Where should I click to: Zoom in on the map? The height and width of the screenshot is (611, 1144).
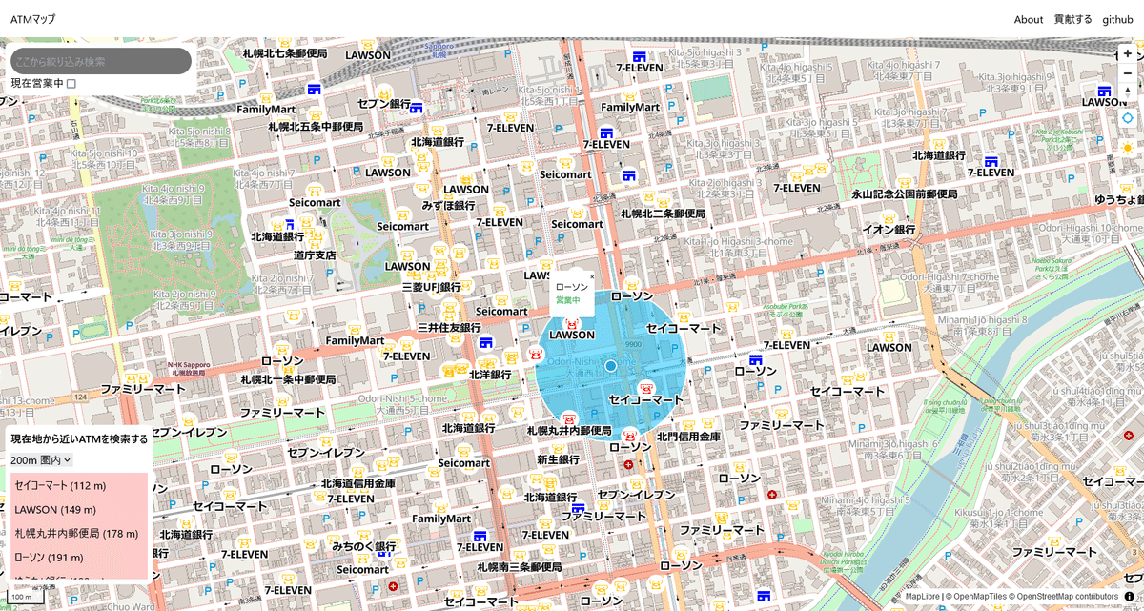1128,53
